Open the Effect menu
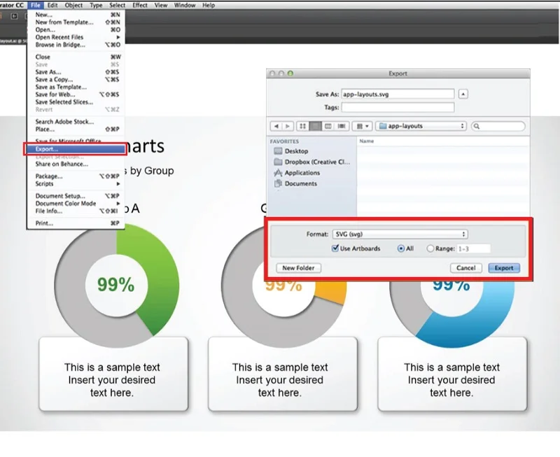This screenshot has width=560, height=457. [140, 6]
